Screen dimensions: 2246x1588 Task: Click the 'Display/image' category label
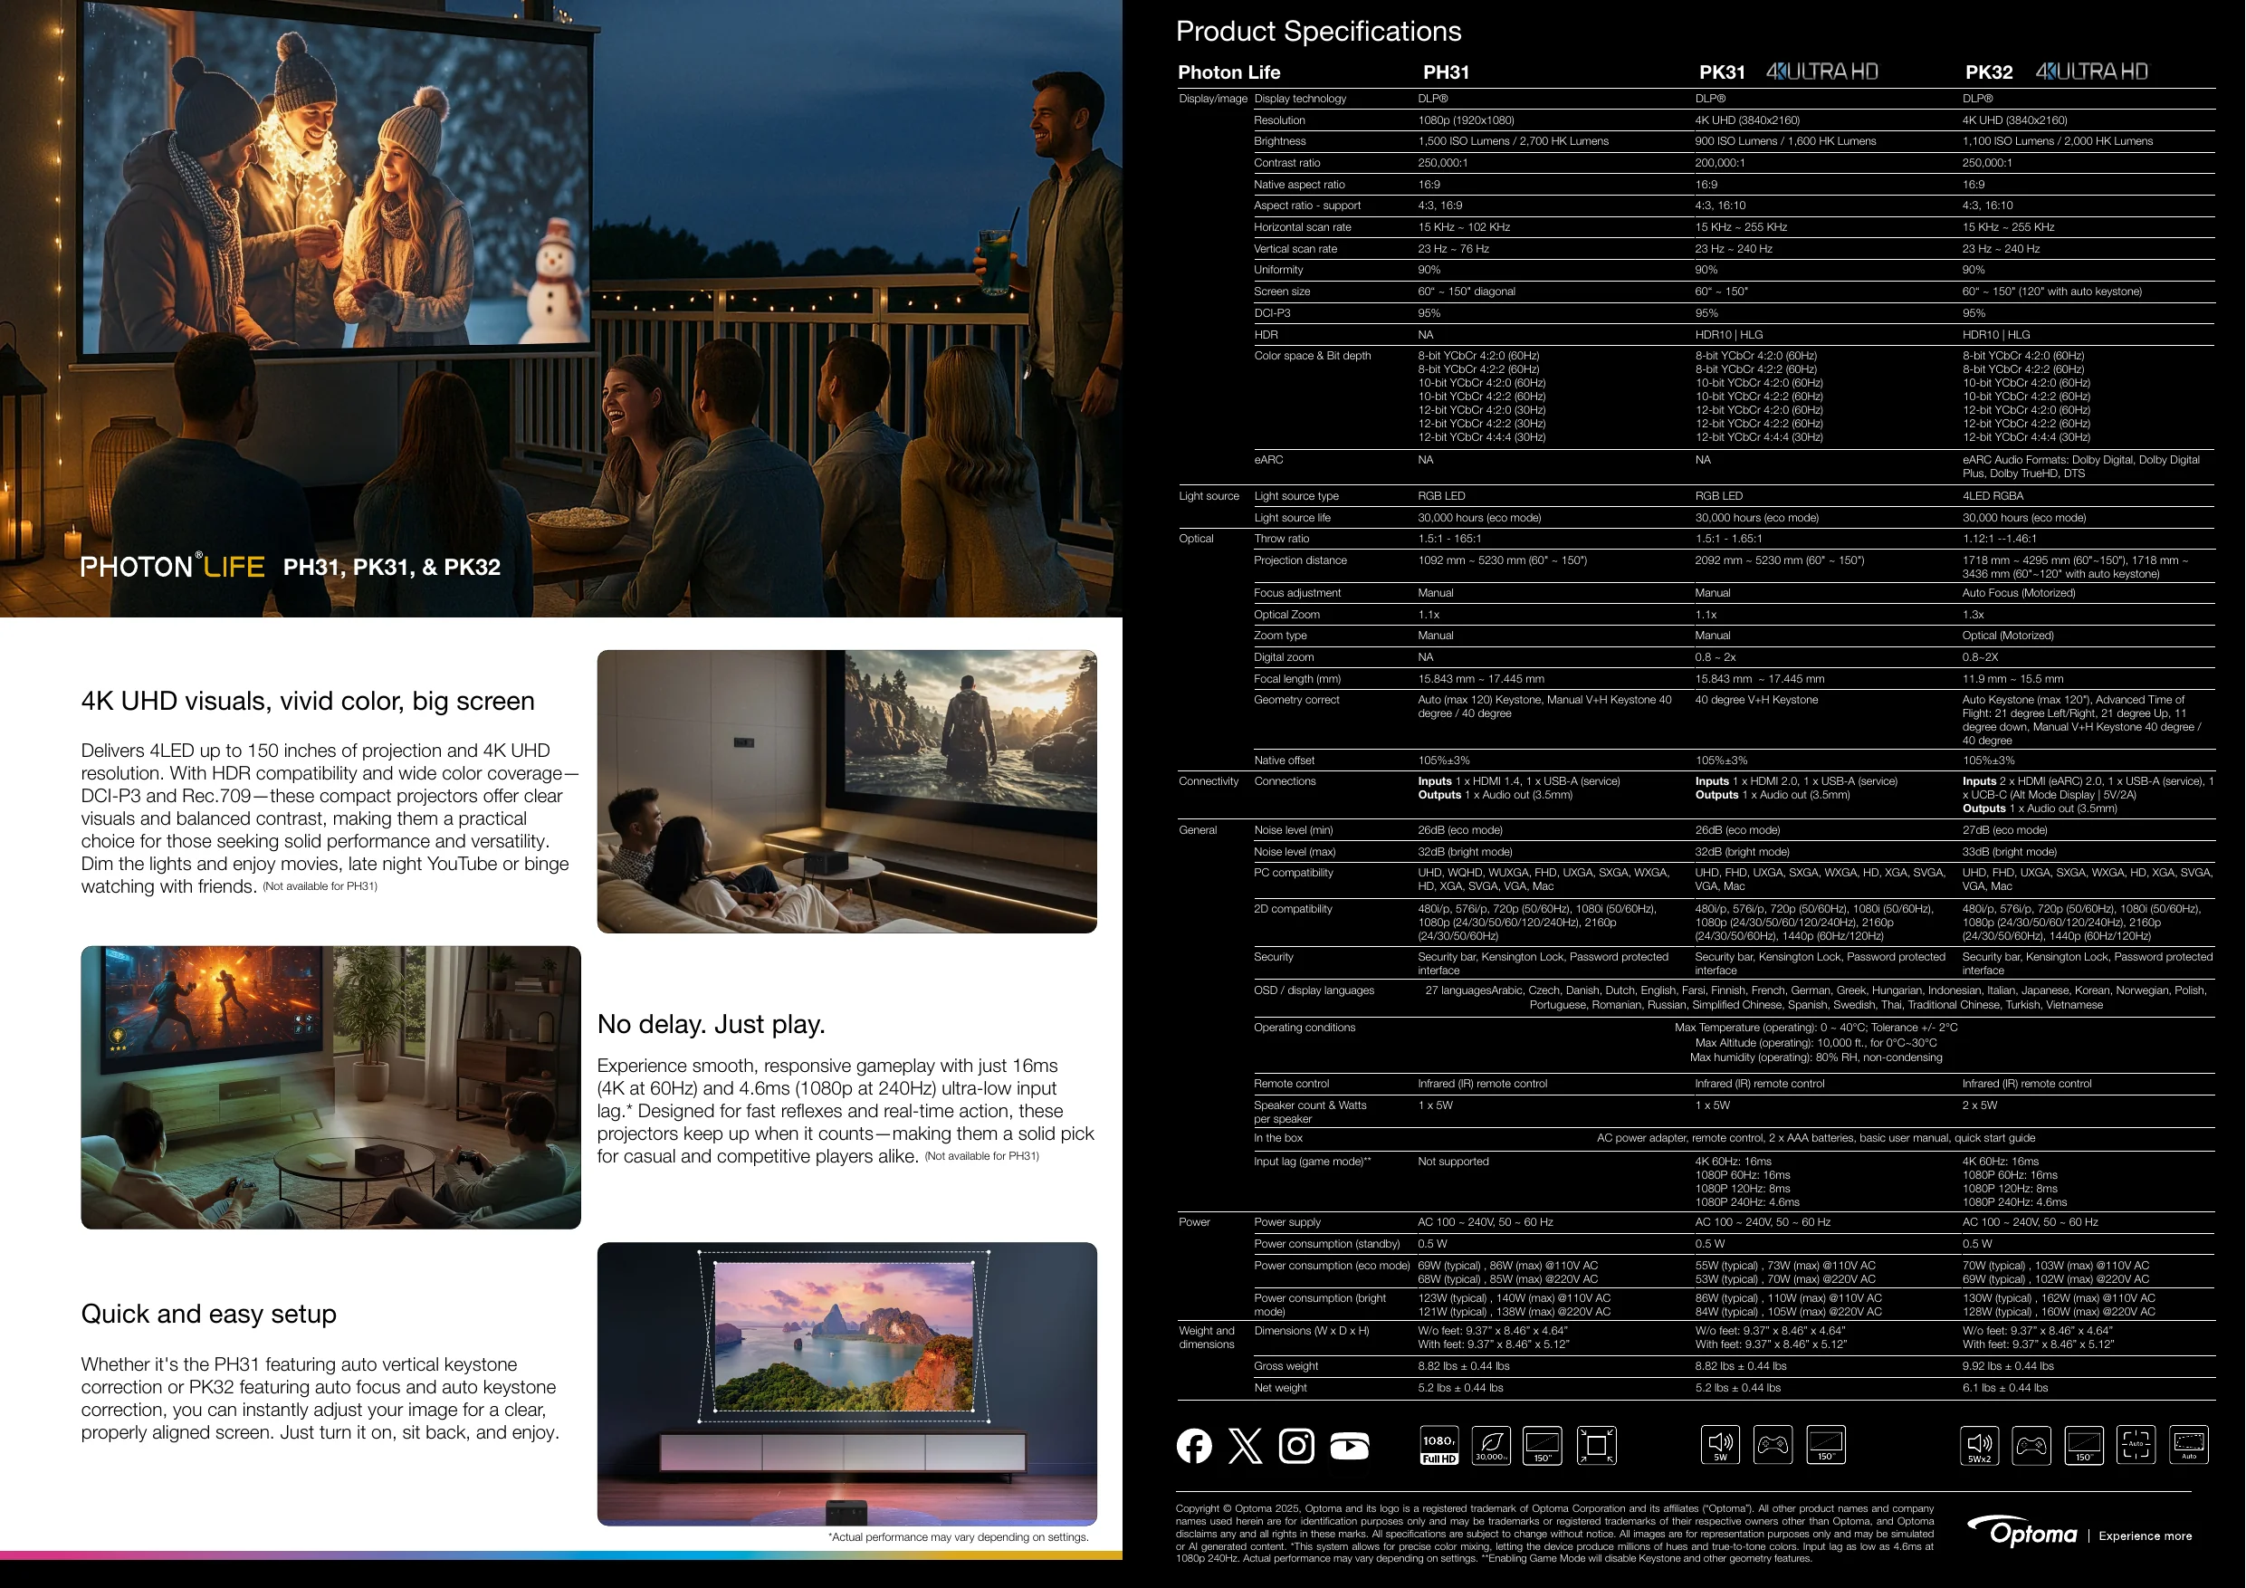pos(1213,99)
